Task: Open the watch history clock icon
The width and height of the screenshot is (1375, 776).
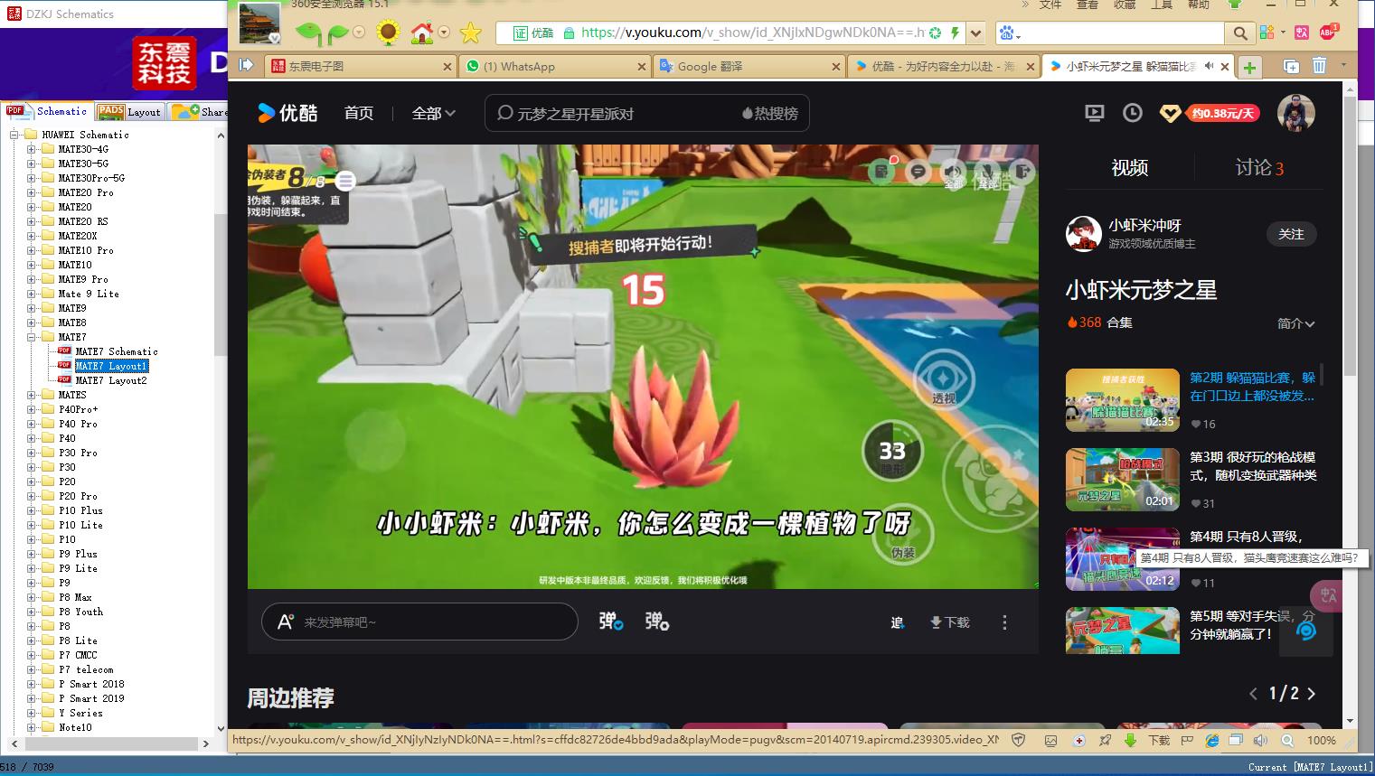Action: [x=1133, y=113]
